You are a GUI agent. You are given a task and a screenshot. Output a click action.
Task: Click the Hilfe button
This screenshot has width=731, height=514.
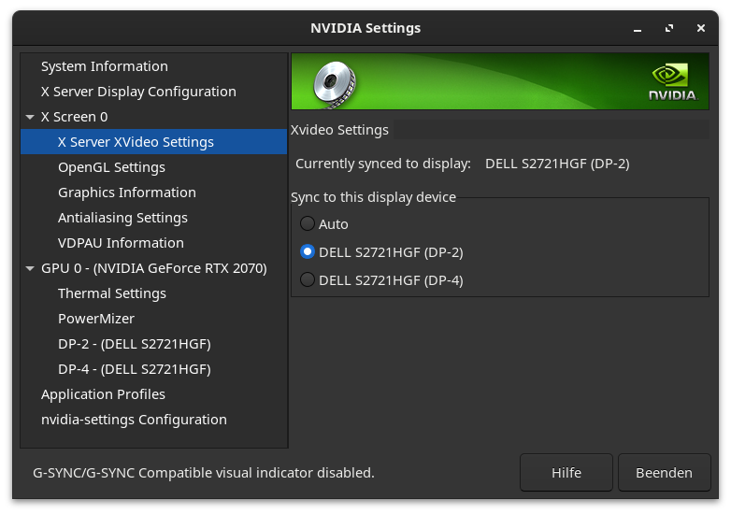click(566, 473)
